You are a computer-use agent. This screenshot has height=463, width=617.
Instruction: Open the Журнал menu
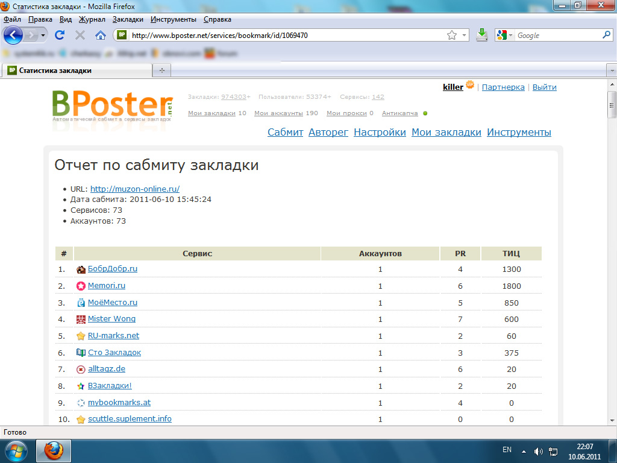(92, 19)
